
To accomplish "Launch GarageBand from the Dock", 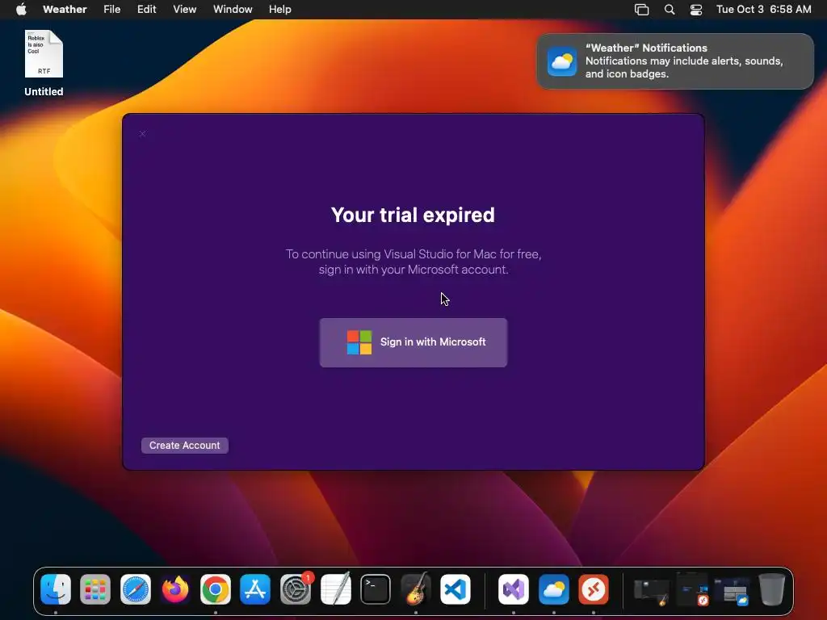I will pos(416,589).
